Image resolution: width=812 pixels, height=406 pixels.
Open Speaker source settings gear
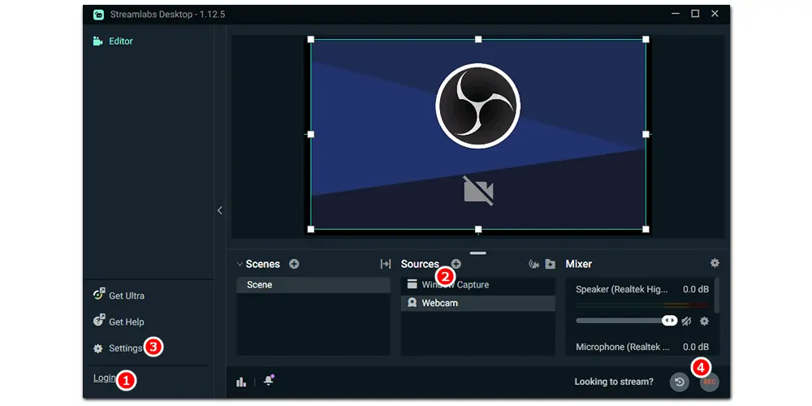tap(704, 321)
